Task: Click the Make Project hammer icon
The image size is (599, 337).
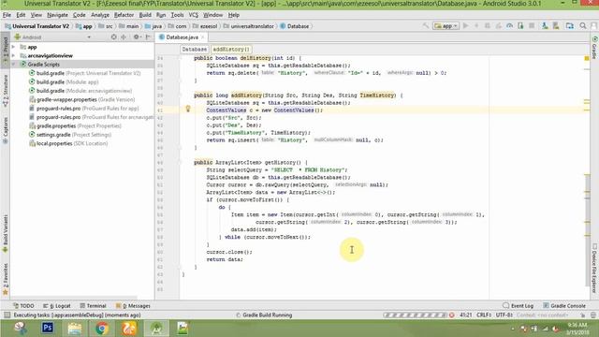Action: [x=426, y=26]
